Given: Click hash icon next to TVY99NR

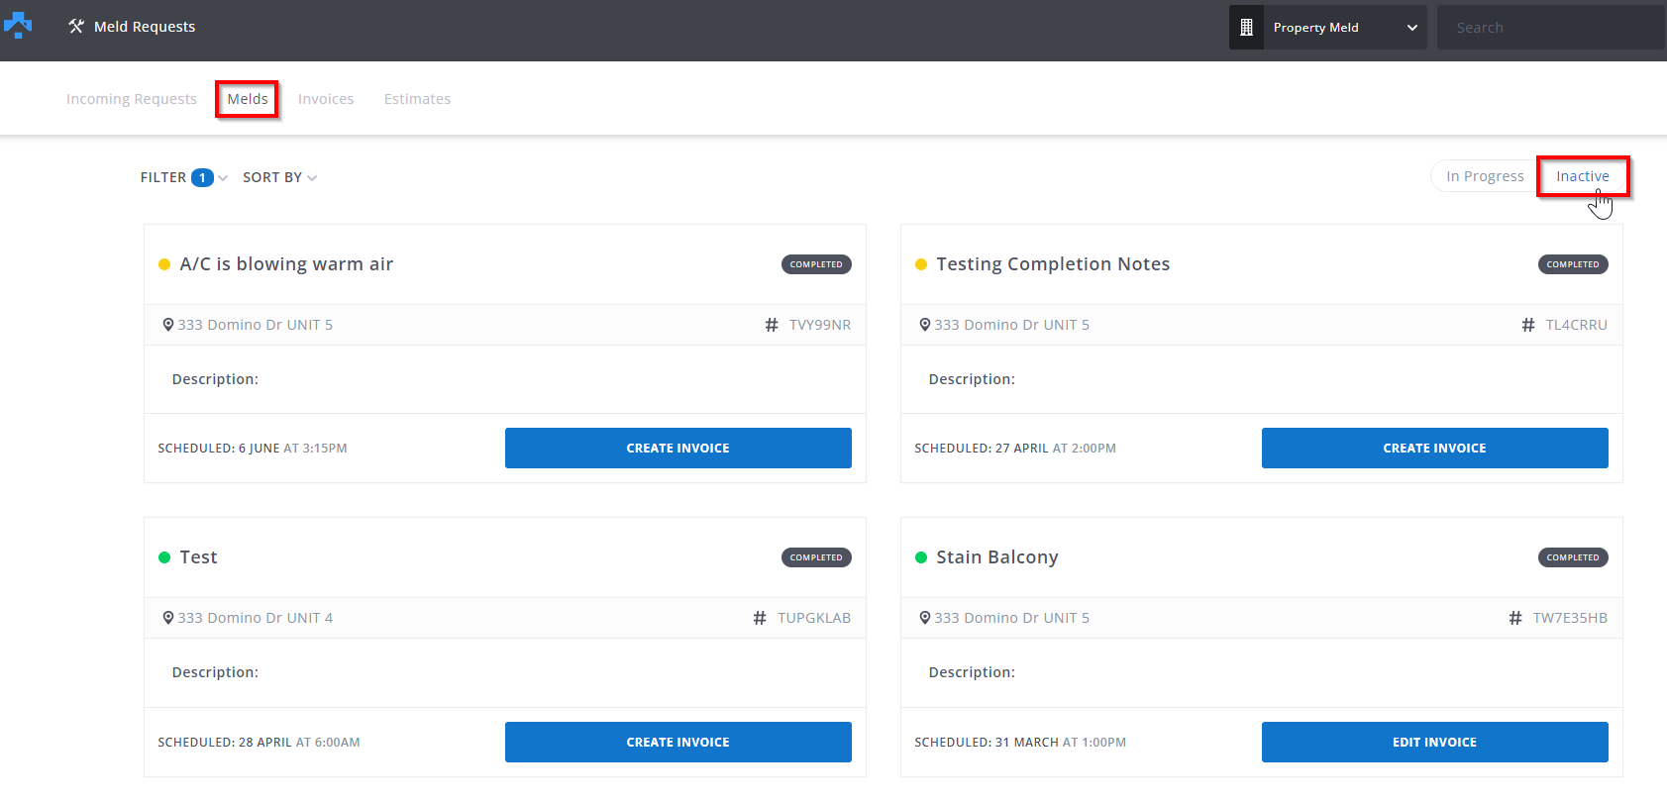Looking at the screenshot, I should pos(771,325).
